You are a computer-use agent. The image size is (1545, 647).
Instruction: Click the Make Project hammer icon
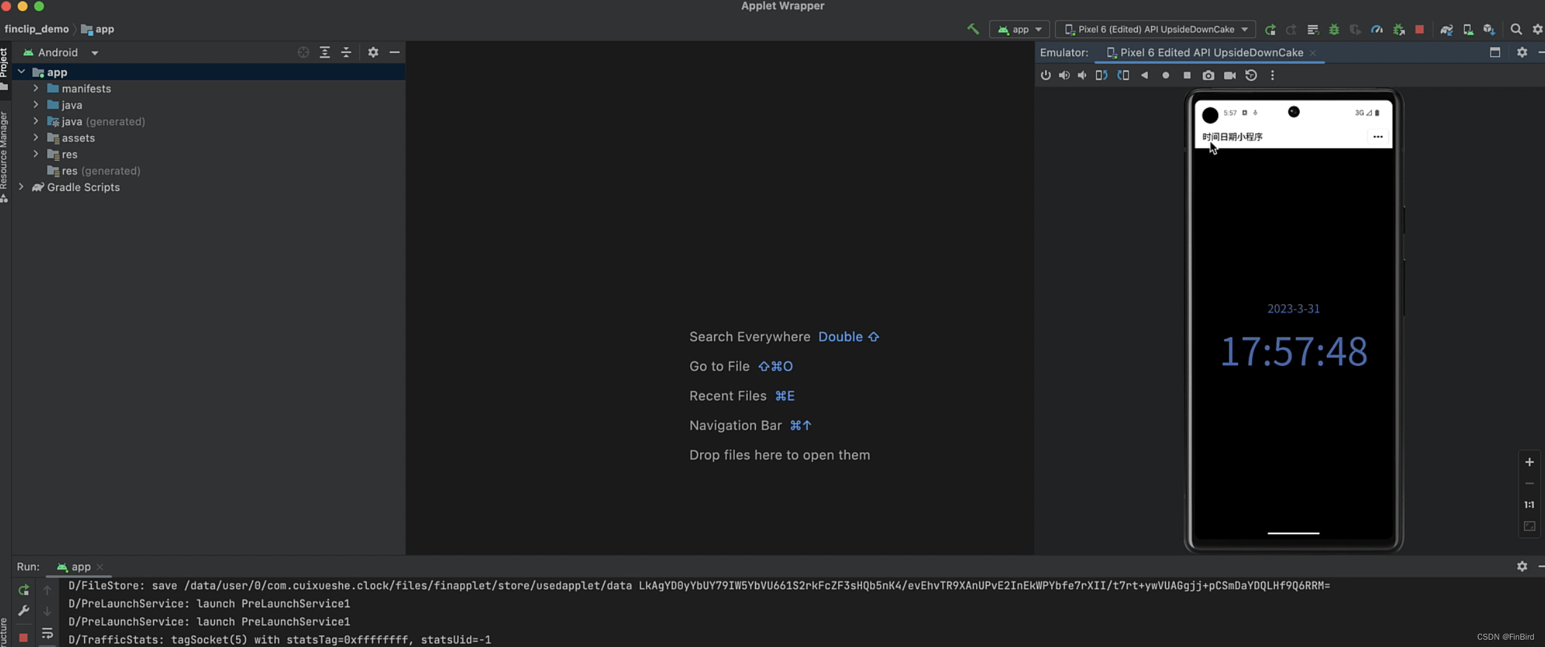pyautogui.click(x=973, y=29)
